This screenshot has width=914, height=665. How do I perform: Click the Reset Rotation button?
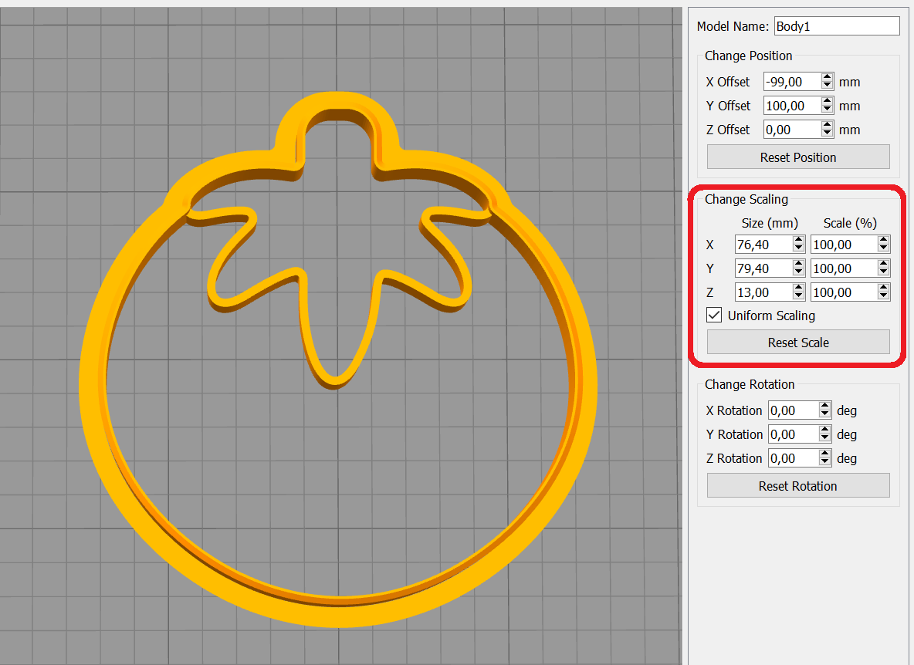click(798, 486)
